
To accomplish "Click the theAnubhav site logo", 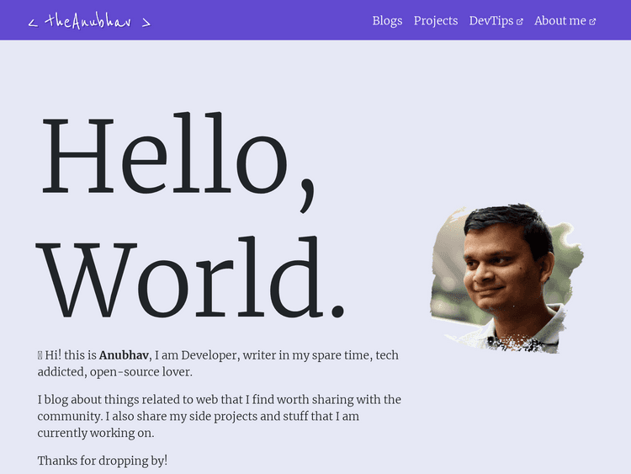I will (x=89, y=21).
